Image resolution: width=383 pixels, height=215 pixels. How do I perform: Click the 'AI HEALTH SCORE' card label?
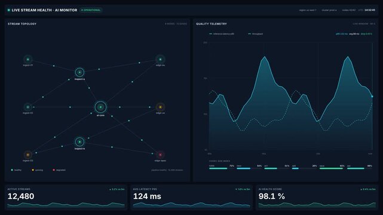pos(270,189)
